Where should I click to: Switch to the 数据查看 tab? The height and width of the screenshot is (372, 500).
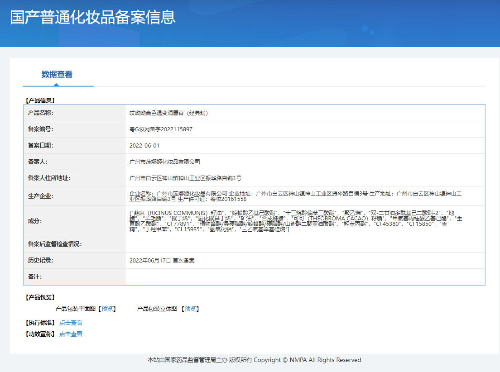(58, 74)
